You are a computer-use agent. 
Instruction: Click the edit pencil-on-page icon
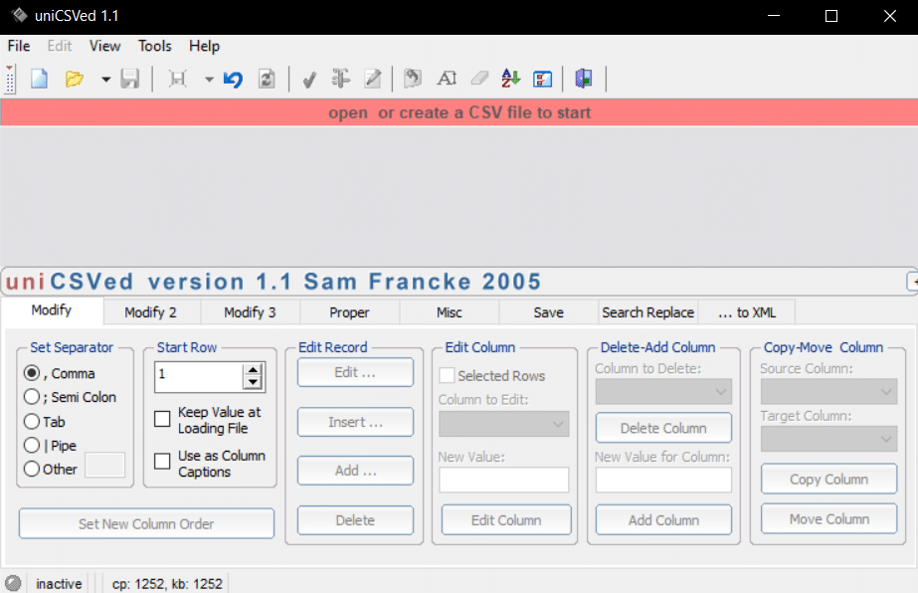pos(373,79)
